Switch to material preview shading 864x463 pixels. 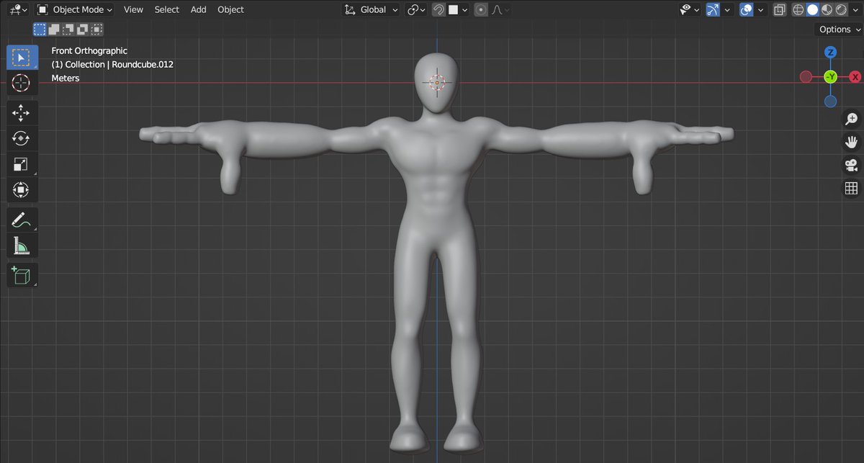pos(827,9)
